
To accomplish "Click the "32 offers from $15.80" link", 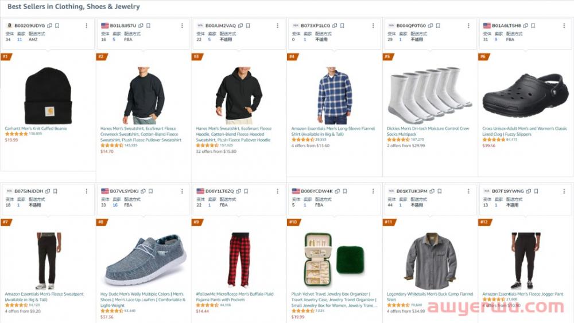I will click(216, 151).
